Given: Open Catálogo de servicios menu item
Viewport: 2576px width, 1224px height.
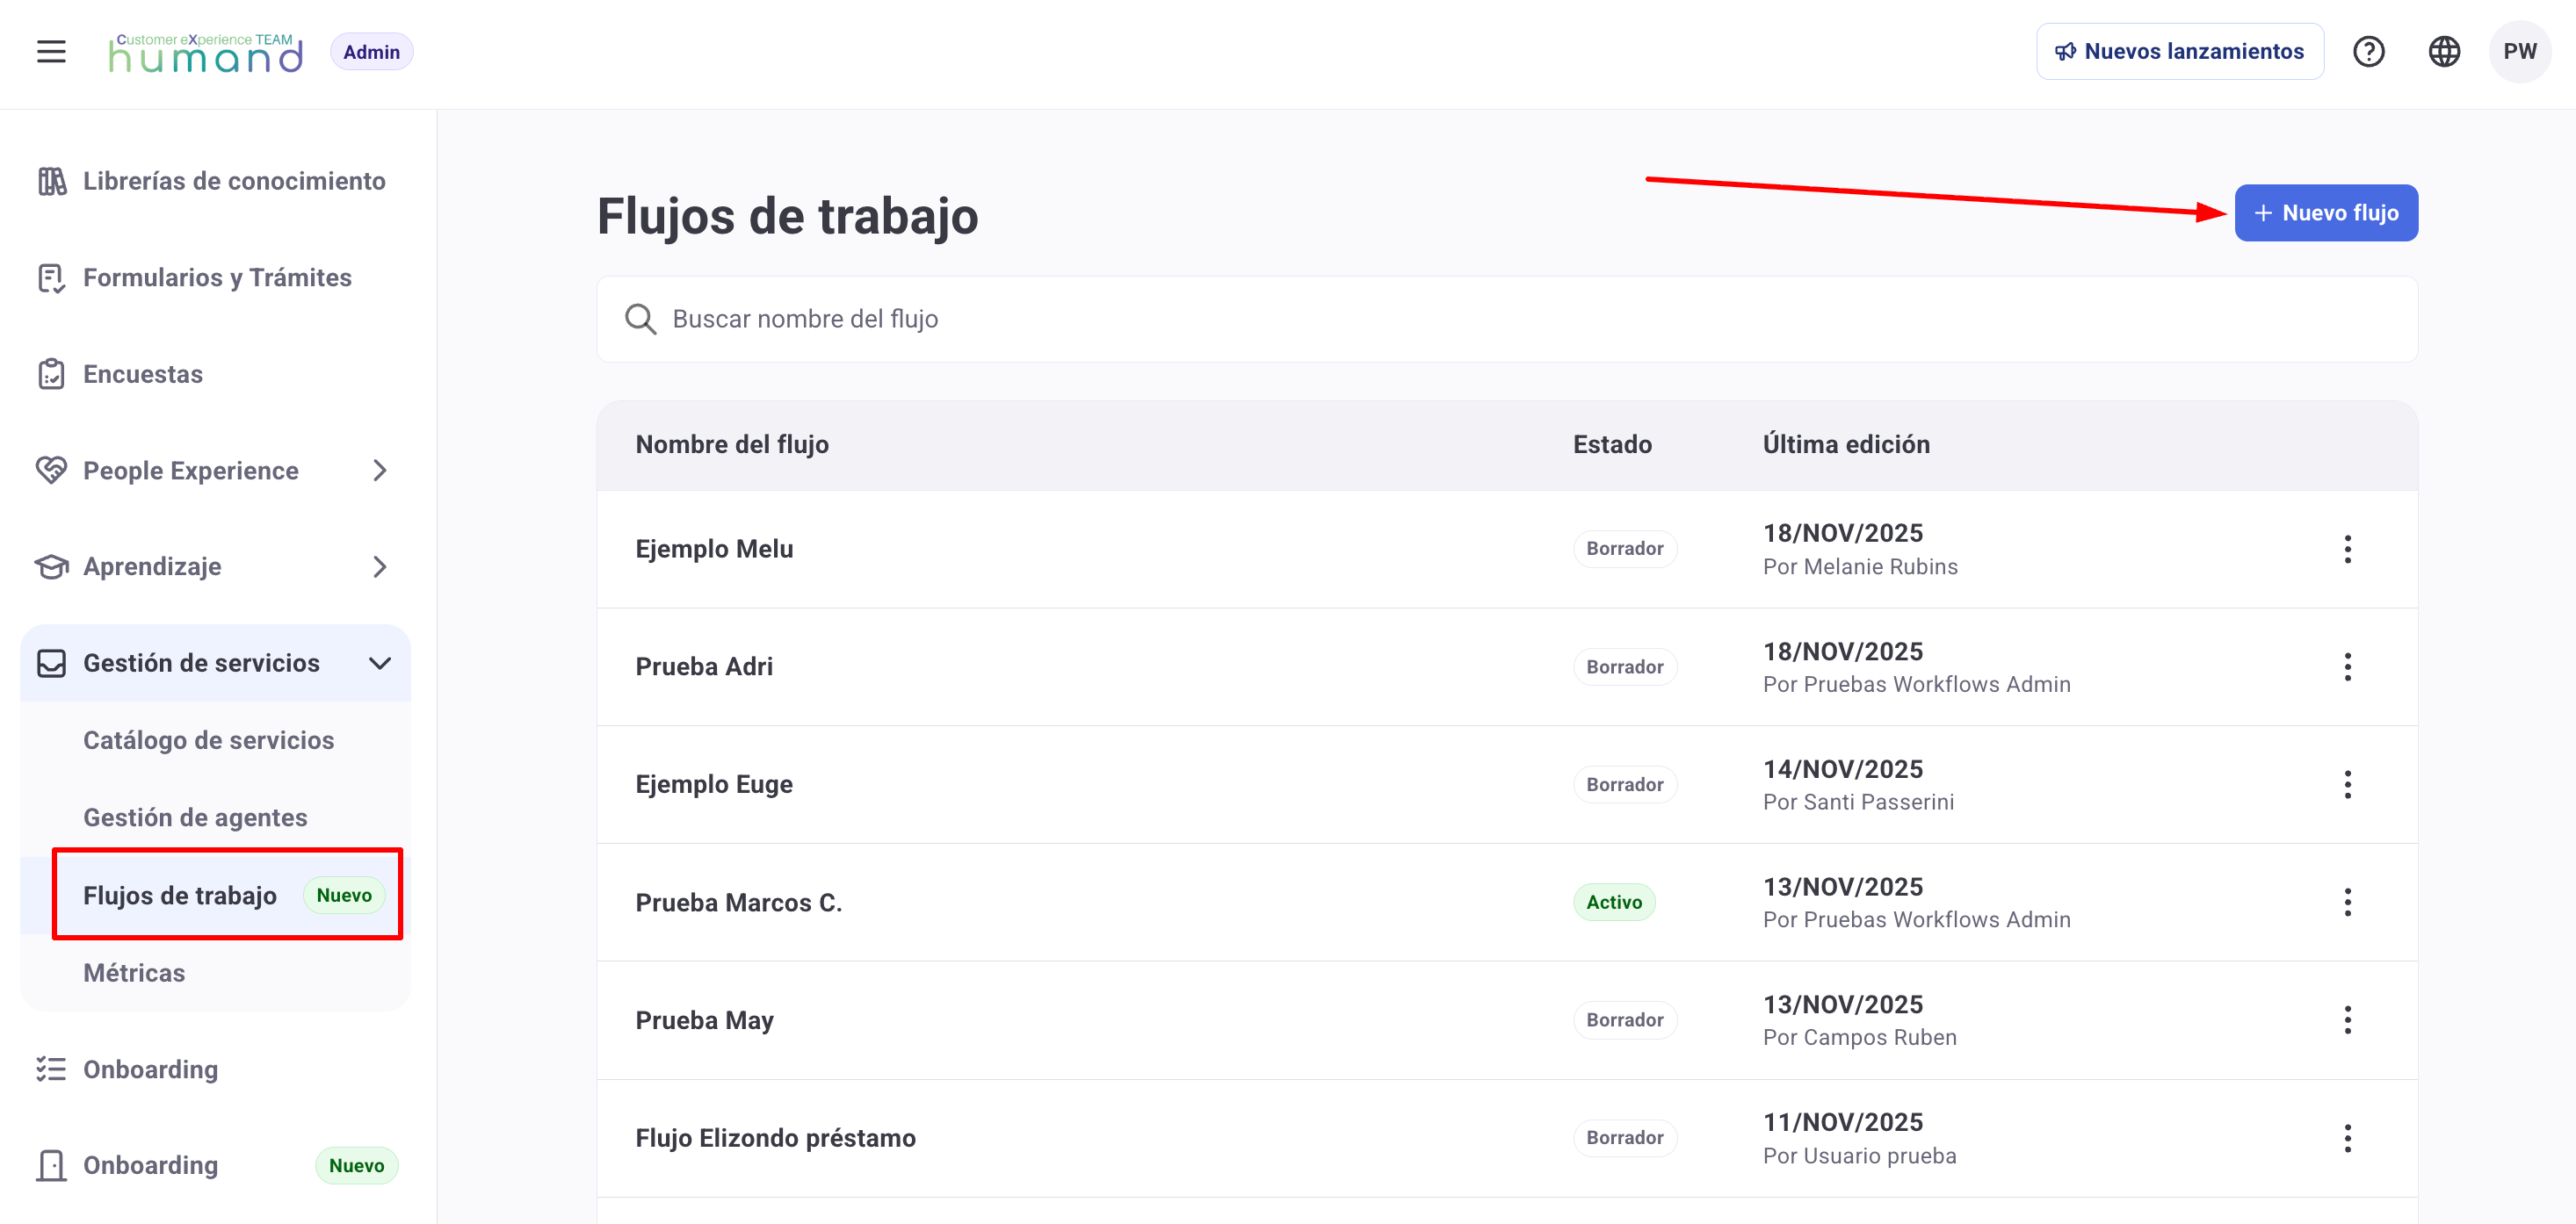Looking at the screenshot, I should point(208,740).
